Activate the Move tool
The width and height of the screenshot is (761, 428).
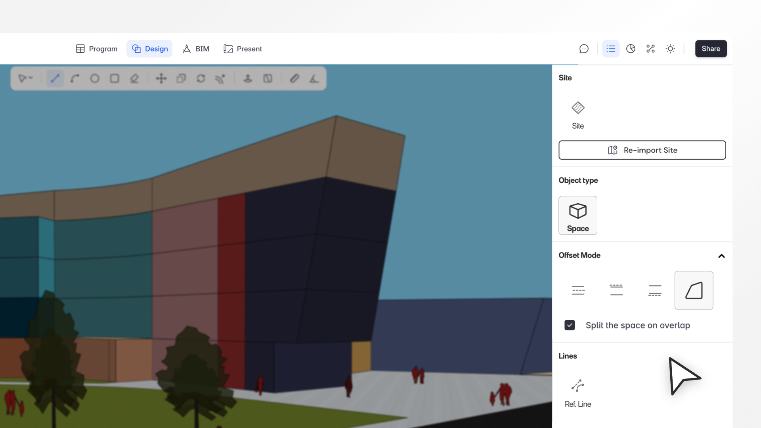[x=161, y=78]
